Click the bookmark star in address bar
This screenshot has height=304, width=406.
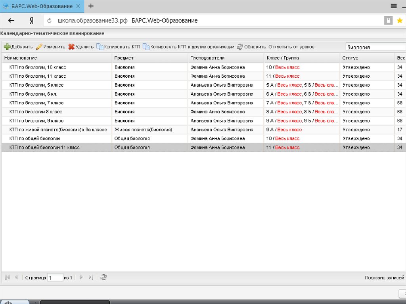(400, 21)
